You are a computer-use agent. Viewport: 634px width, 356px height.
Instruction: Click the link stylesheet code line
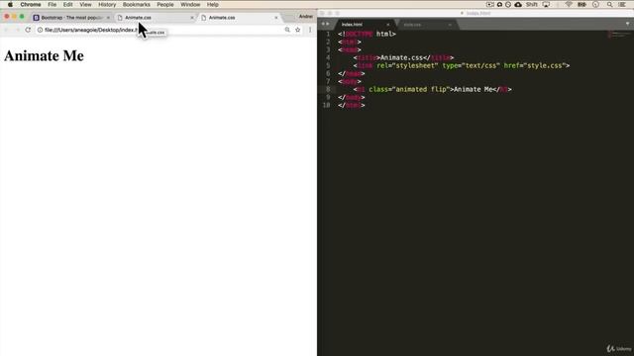pos(462,66)
